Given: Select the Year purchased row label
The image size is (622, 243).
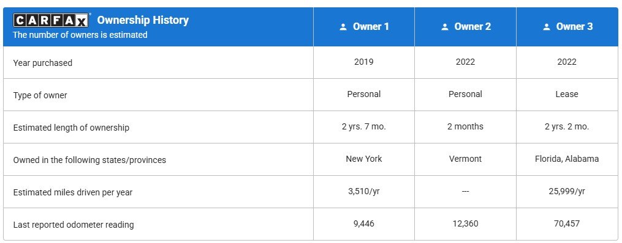Looking at the screenshot, I should (42, 63).
